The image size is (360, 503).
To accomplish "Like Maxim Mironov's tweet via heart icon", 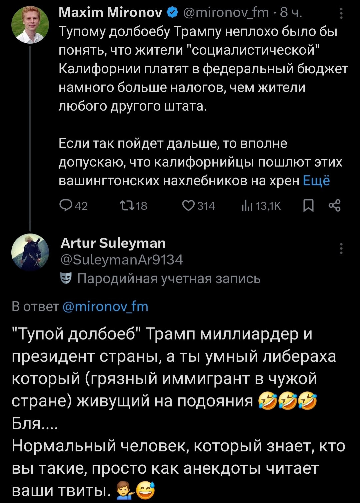I will click(x=188, y=206).
